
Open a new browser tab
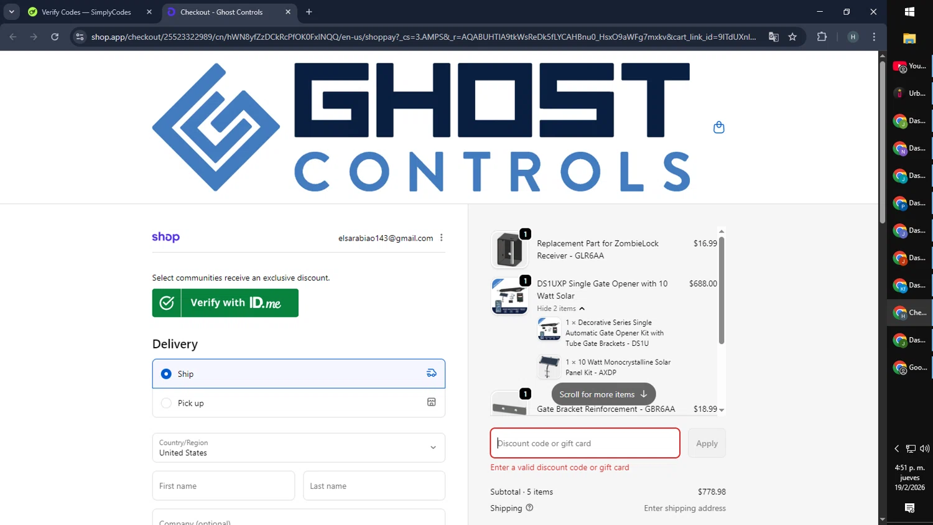tap(309, 12)
